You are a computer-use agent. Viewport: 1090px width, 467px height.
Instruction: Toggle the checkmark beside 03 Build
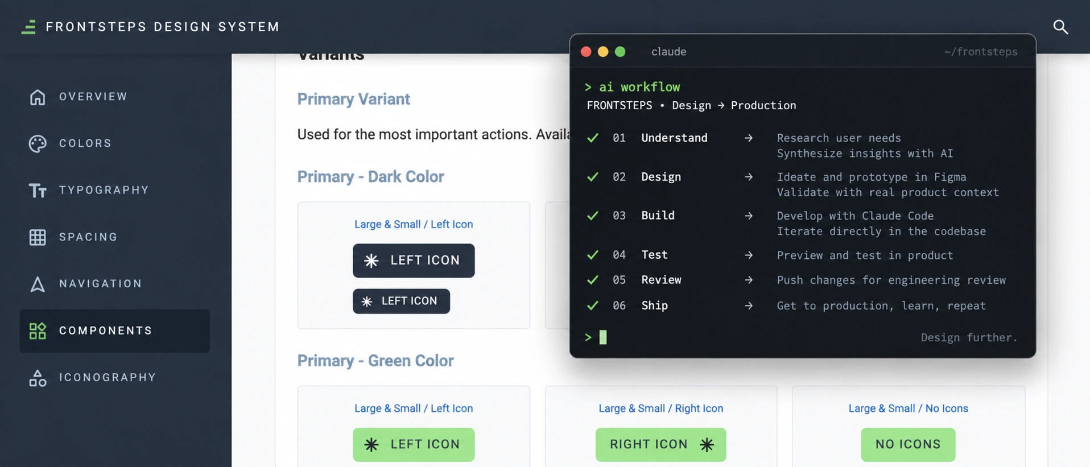593,216
